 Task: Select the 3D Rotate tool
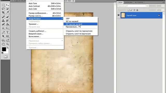(x=3, y=40)
